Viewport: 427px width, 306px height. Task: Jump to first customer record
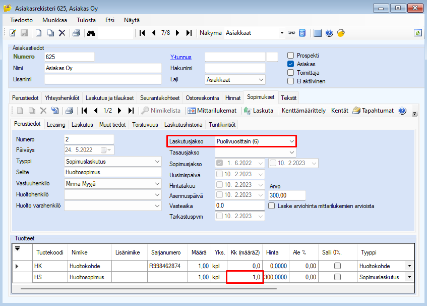click(142, 33)
